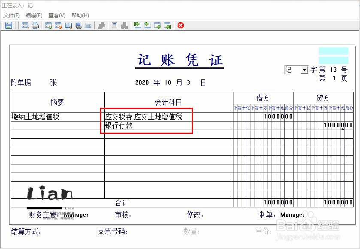Click the Save voucher icon
Viewport: 360px width, 249px height.
tap(8, 25)
